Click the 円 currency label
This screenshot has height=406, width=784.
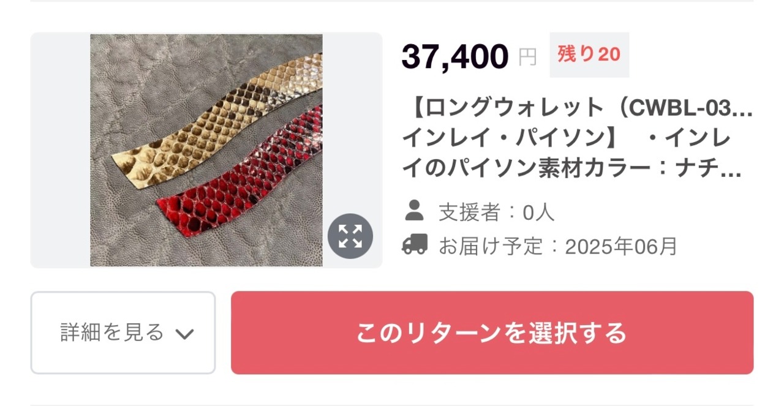tap(527, 58)
